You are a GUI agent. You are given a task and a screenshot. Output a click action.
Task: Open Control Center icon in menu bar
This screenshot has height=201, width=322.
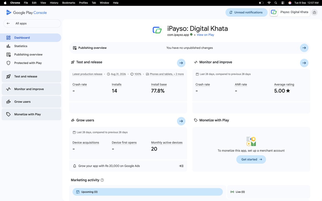coord(283,3)
